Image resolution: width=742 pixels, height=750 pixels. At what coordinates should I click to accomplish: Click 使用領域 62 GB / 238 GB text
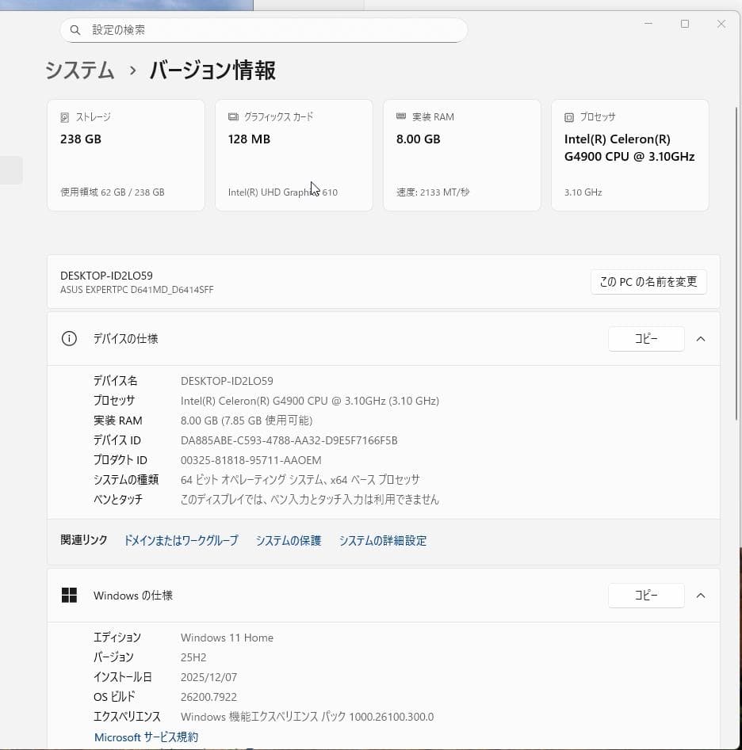113,192
